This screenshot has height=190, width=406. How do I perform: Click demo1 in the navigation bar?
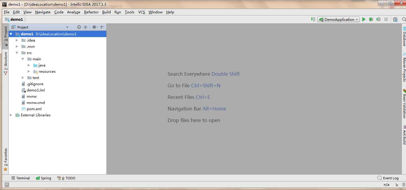(x=14, y=19)
